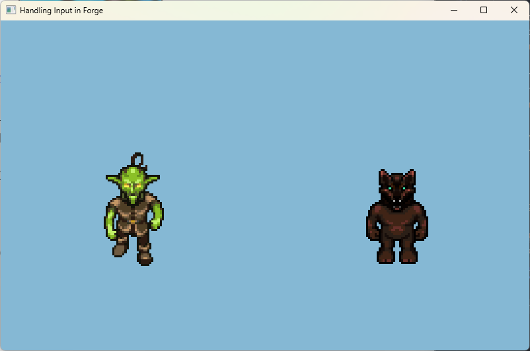This screenshot has height=351, width=530.
Task: Click the goblin's raised boot
Action: 120,249
